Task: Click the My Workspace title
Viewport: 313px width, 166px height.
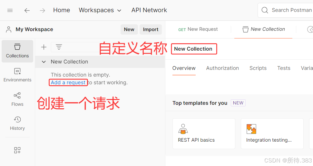Action: click(34, 29)
